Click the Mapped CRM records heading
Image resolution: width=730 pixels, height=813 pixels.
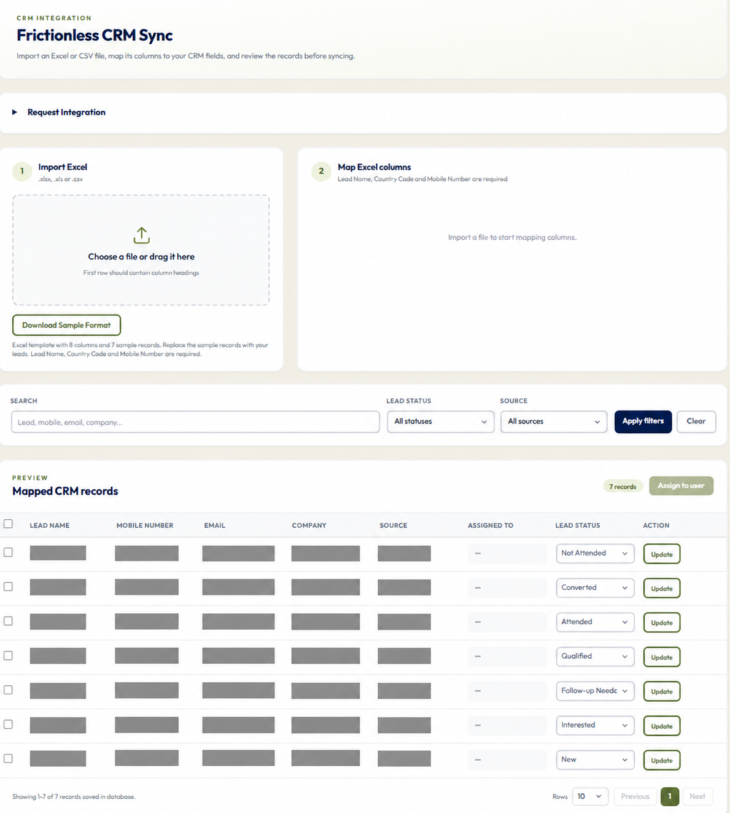65,491
